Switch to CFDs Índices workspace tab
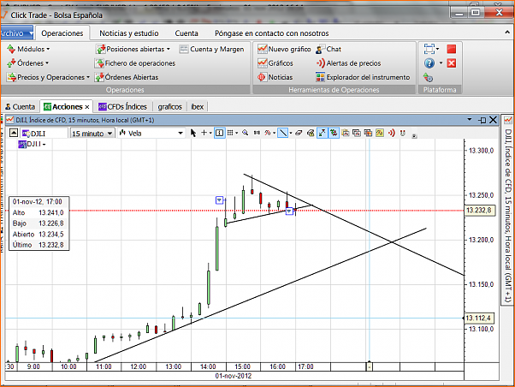Image resolution: width=515 pixels, height=387 pixels. pos(123,106)
